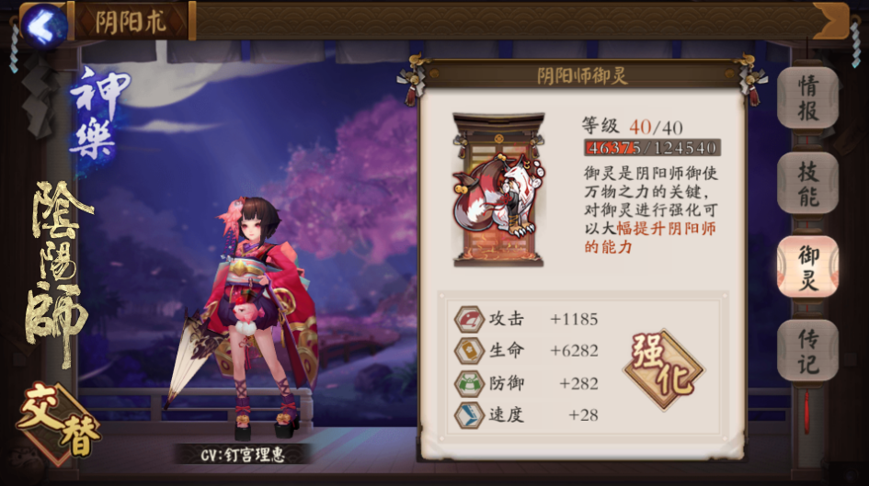The image size is (869, 486).
Task: Click the CV:钉宫理惠 voice actor label
Action: (243, 455)
